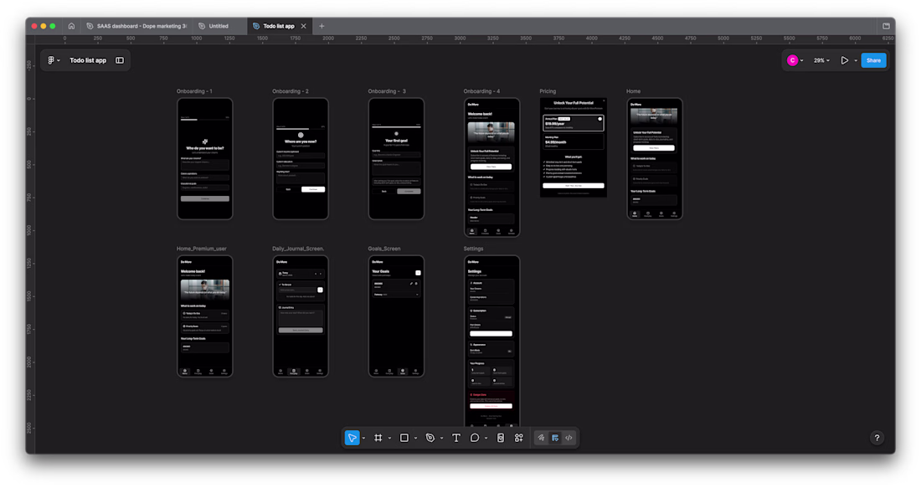Add a new tab with the plus
This screenshot has height=488, width=921.
pyautogui.click(x=322, y=26)
